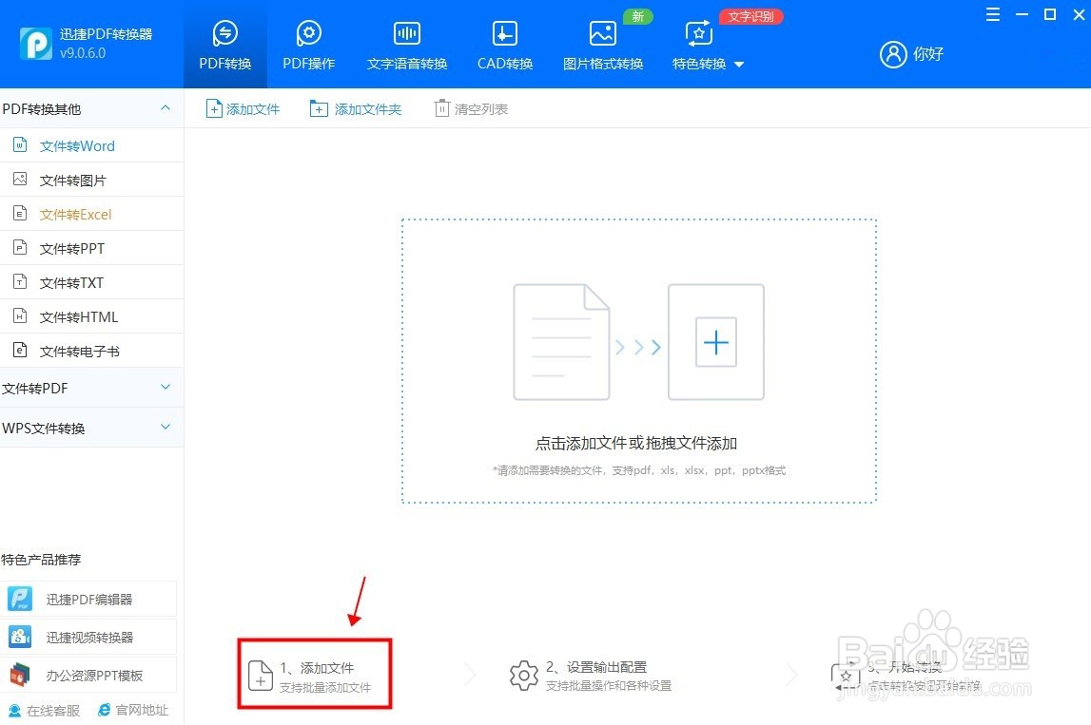Click the PPT file icon in the sidebar

click(x=20, y=247)
